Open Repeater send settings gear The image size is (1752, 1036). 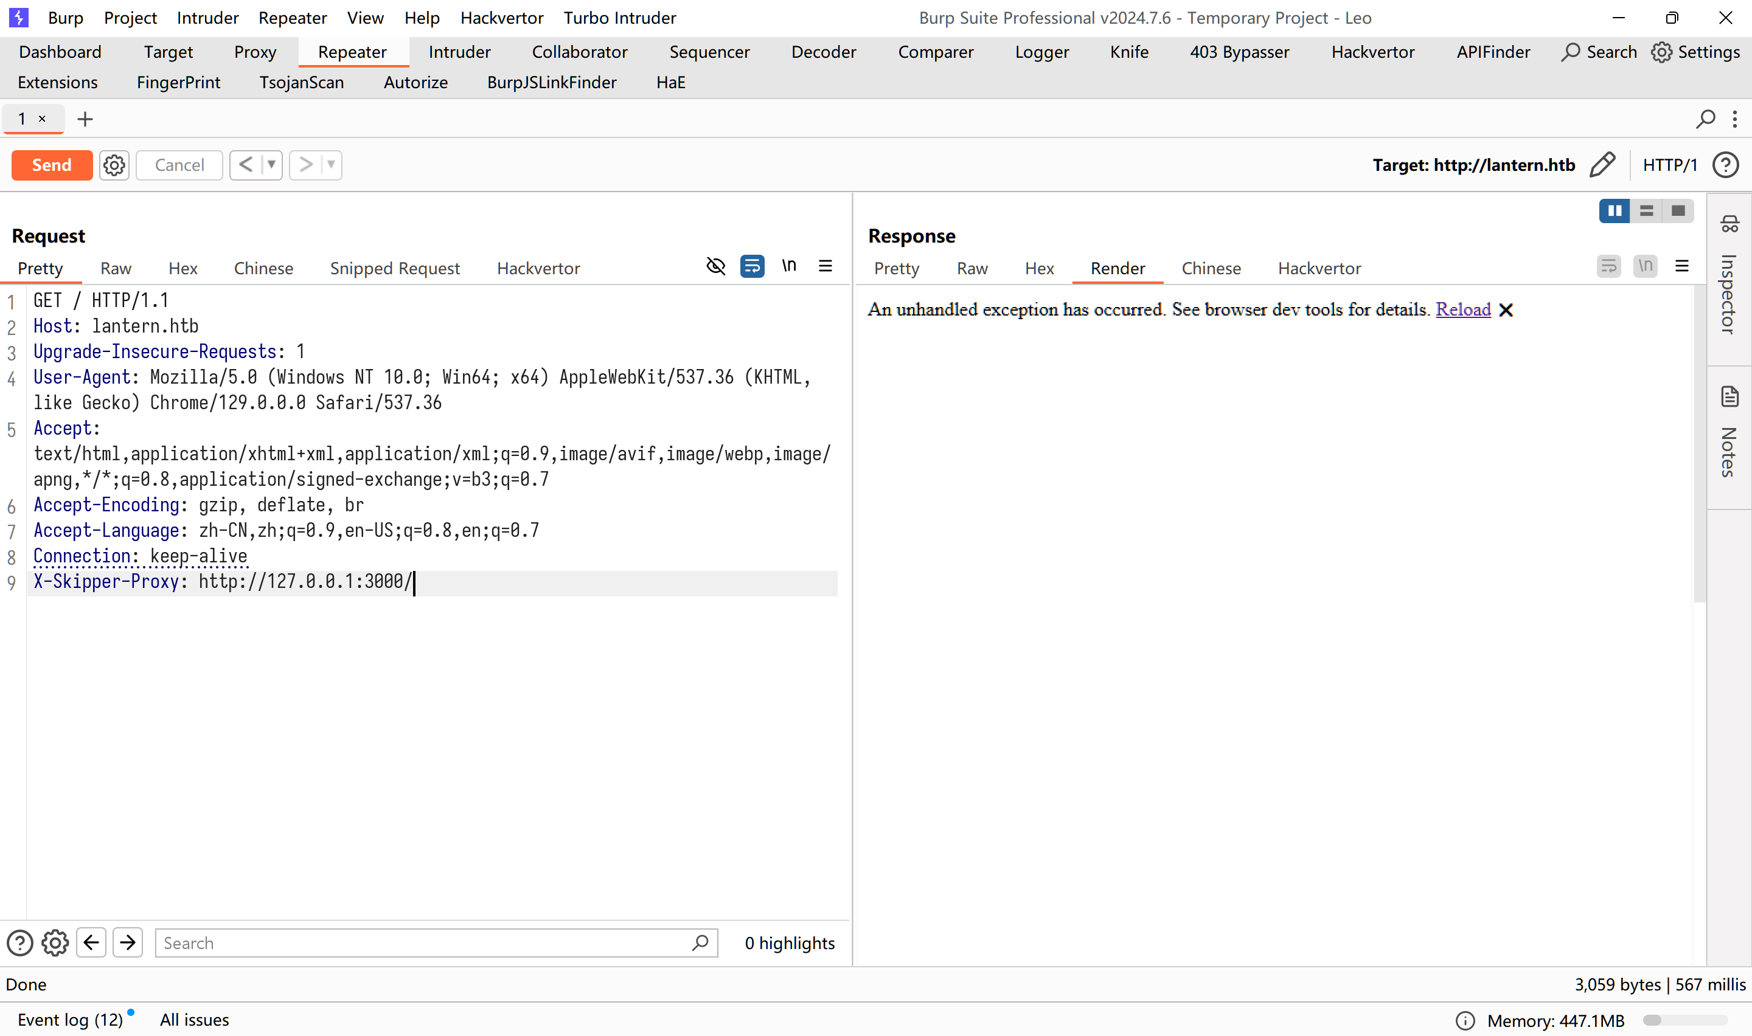point(114,165)
